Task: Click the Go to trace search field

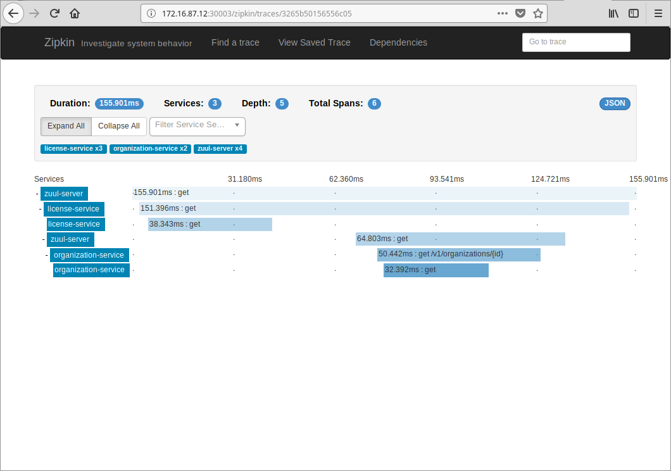Action: (576, 42)
